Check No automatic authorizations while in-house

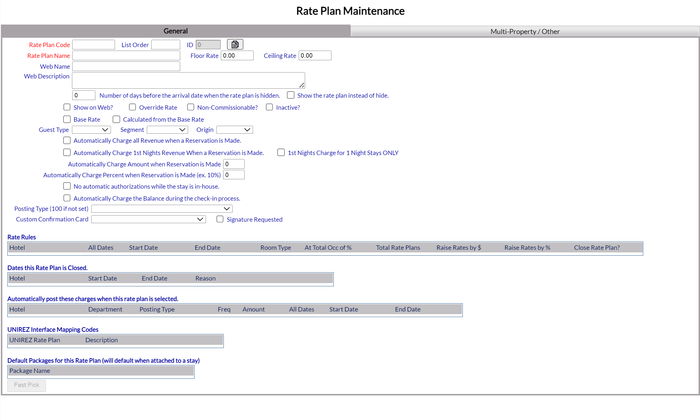coord(67,186)
